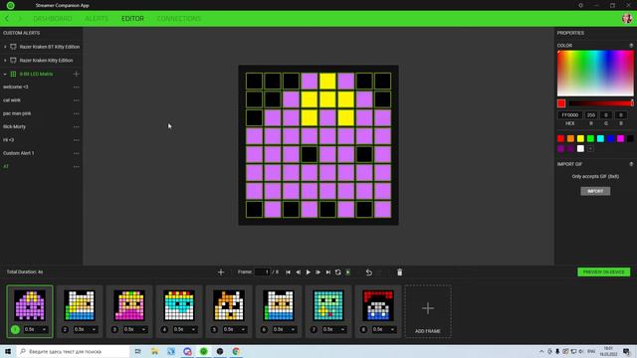
Task: Undo the last edit
Action: tap(369, 272)
